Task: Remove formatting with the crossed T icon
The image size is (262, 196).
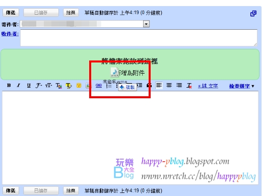Action: pyautogui.click(x=189, y=86)
